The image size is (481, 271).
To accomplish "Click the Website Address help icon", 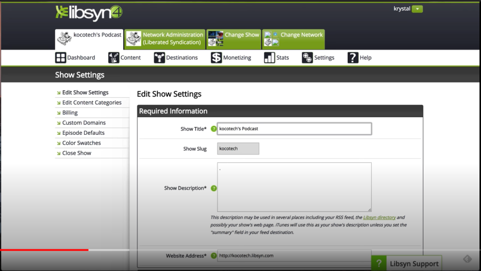I will [214, 255].
